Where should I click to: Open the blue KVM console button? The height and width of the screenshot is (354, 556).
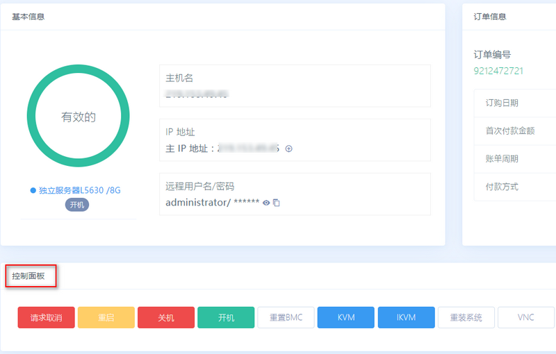pyautogui.click(x=345, y=317)
